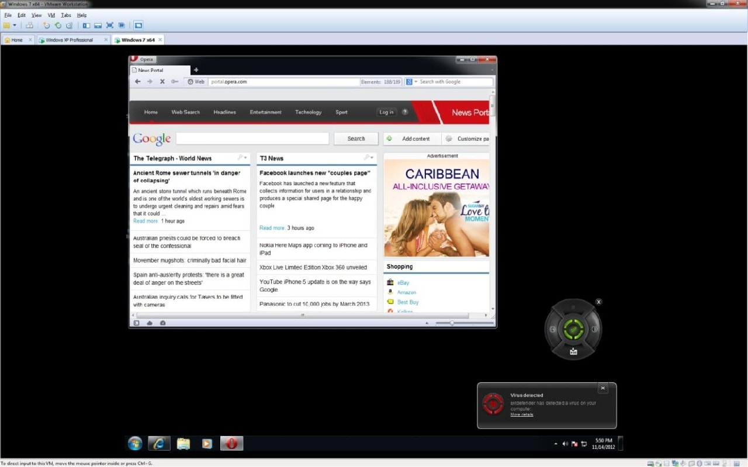
Task: Open the VM menu in VMware
Action: [51, 15]
